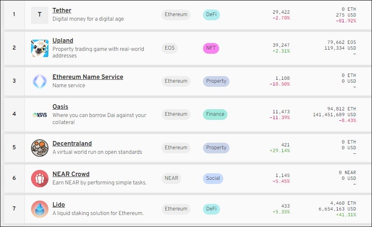372x227 pixels.
Task: Open the Lido title link
Action: point(58,205)
